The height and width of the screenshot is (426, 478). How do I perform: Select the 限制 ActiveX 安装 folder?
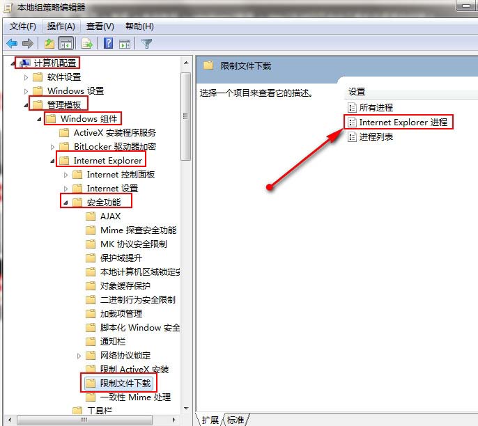click(x=134, y=370)
